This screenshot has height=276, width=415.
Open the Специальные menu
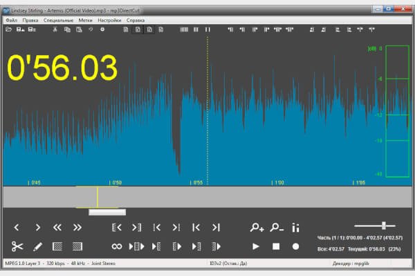(x=58, y=20)
